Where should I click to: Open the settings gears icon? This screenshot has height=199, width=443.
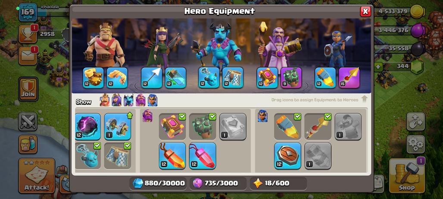415,144
